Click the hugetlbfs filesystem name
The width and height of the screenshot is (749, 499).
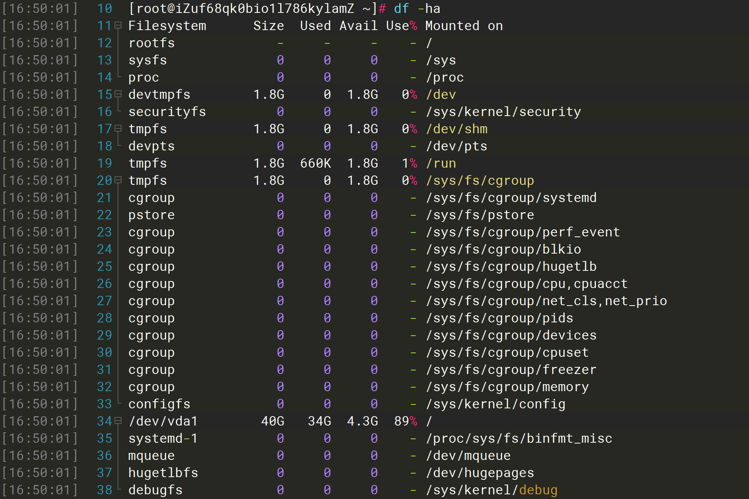(163, 473)
